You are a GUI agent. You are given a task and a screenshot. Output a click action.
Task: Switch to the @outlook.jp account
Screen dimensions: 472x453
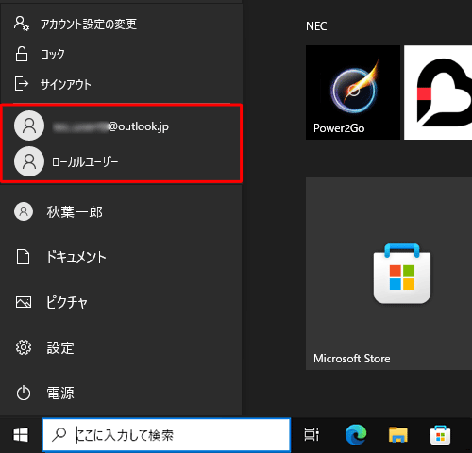pos(121,126)
